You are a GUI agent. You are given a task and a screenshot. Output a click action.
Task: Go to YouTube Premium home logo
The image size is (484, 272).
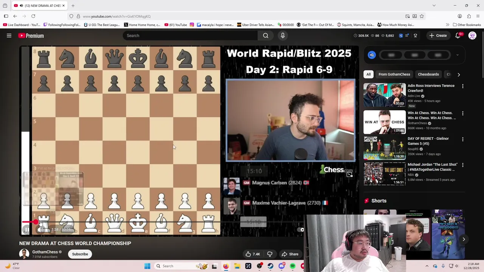point(31,36)
